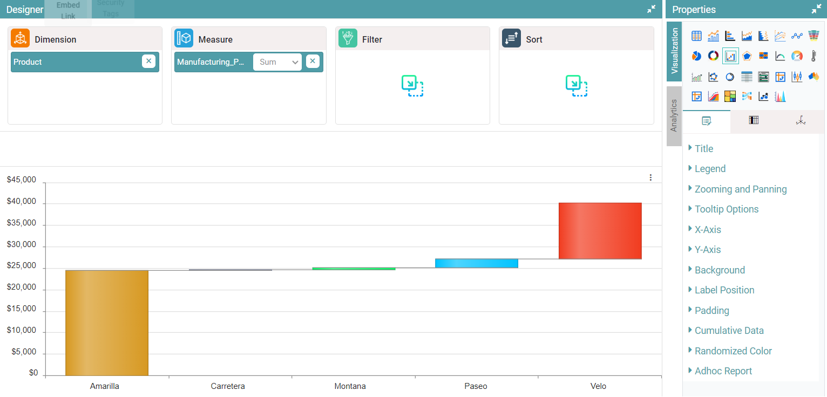
Task: Select the speedometer gauge visualization
Action: (797, 56)
